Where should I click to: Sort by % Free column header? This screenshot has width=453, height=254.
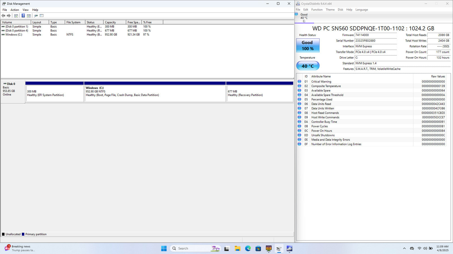click(152, 22)
